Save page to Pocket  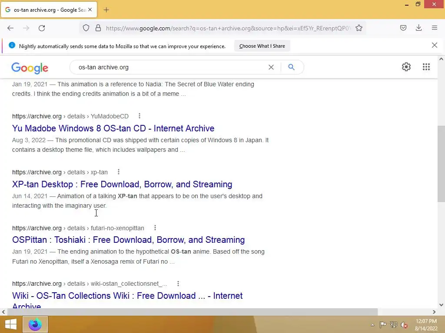(x=403, y=28)
